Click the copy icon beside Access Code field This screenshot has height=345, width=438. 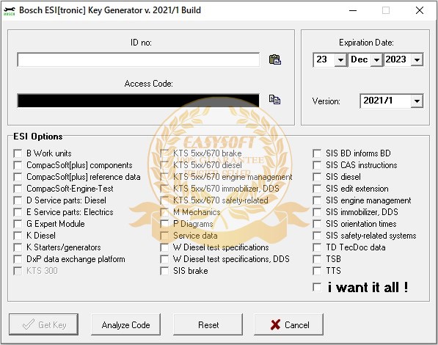point(274,100)
